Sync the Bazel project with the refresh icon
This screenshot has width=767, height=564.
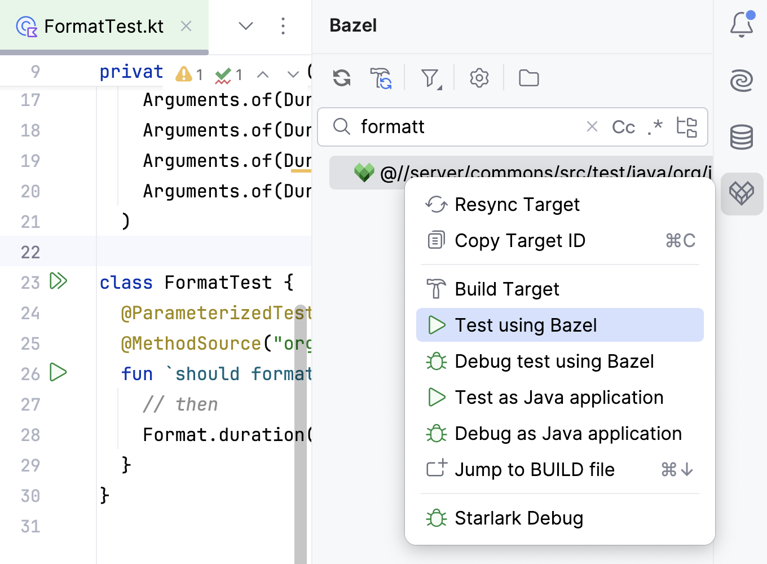(x=341, y=78)
